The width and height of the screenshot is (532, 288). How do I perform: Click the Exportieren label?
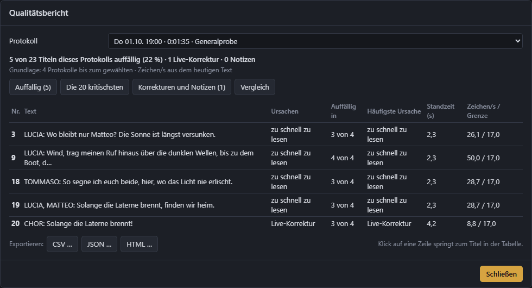tap(27, 244)
